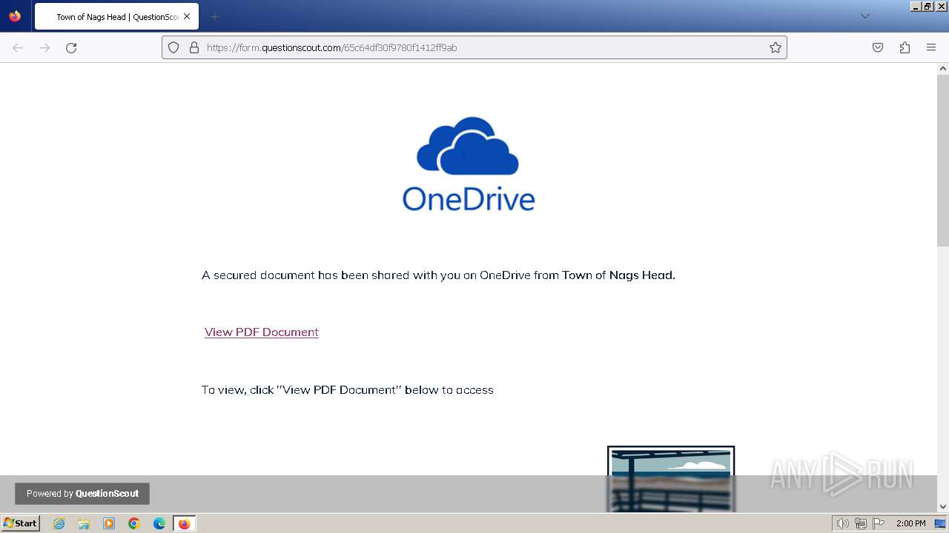Open the View PDF Document link
The image size is (949, 533).
[262, 332]
